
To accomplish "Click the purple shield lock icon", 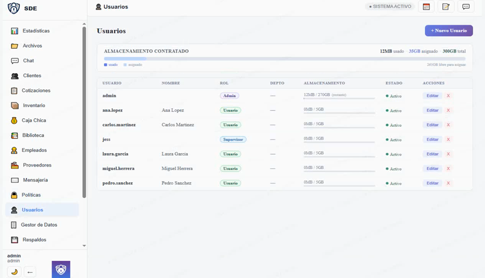I will (x=61, y=269).
